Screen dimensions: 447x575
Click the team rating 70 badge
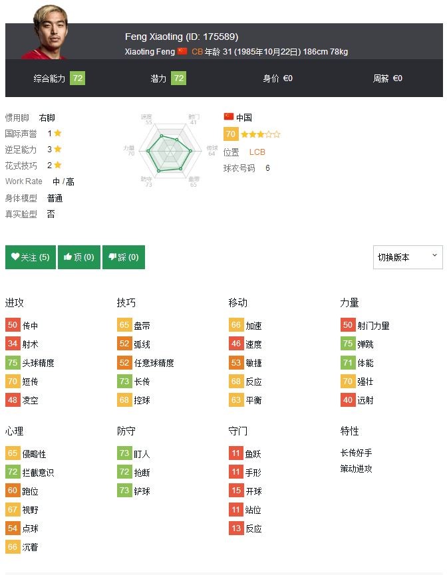click(231, 134)
